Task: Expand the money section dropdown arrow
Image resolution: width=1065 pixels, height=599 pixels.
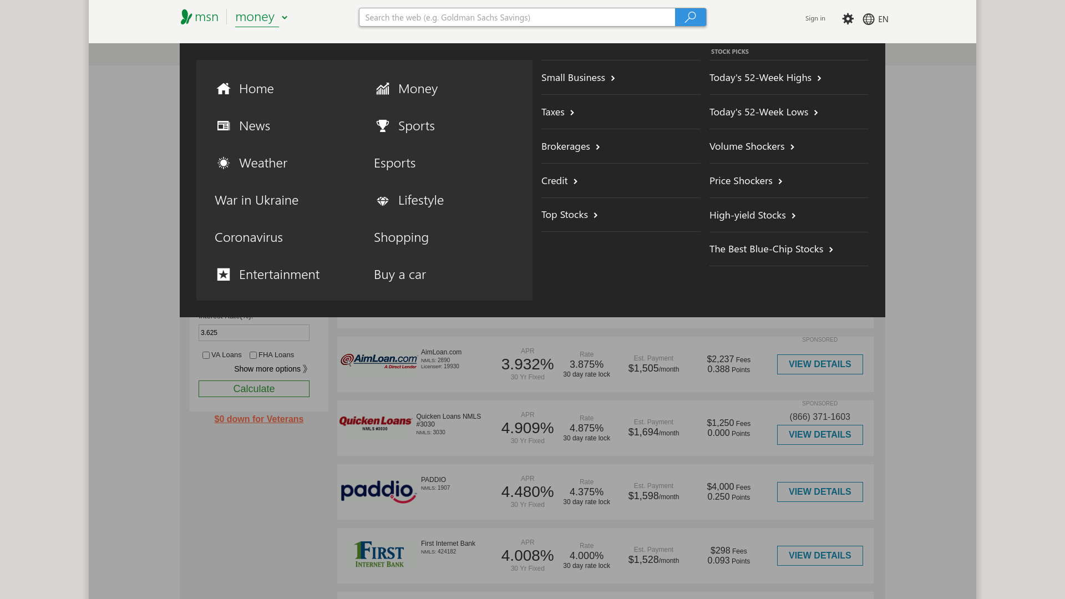Action: coord(285,18)
